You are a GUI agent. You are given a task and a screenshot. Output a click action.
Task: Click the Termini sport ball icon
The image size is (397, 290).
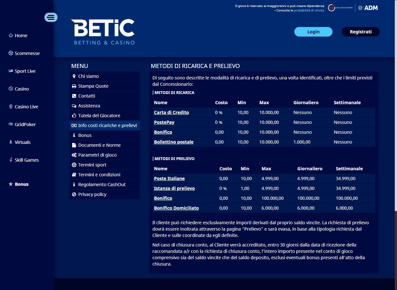[74, 165]
